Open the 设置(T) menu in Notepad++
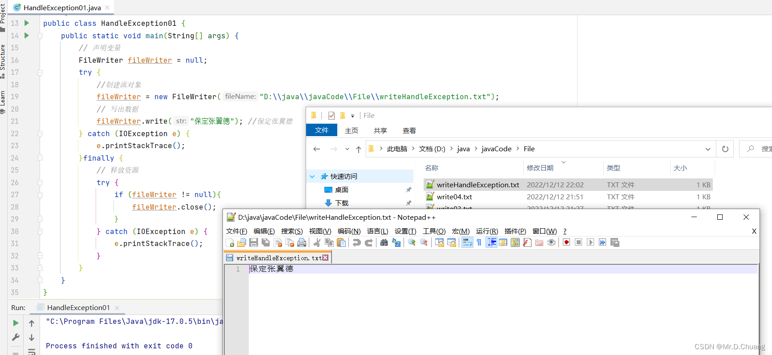This screenshot has width=772, height=355. click(x=405, y=231)
